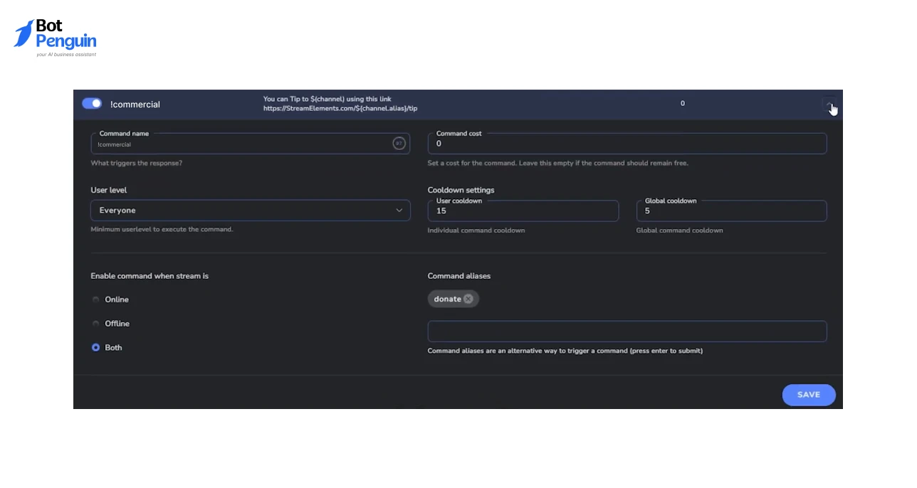Click the Command aliases heading
Screen dimensions: 917x488
click(x=459, y=276)
